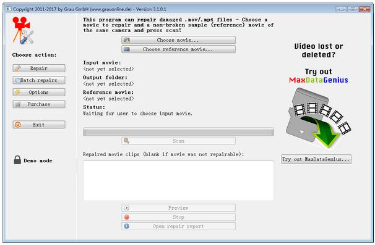Click the MaxDataGenius film folder graphic
This screenshot has height=245, width=375.
319,118
